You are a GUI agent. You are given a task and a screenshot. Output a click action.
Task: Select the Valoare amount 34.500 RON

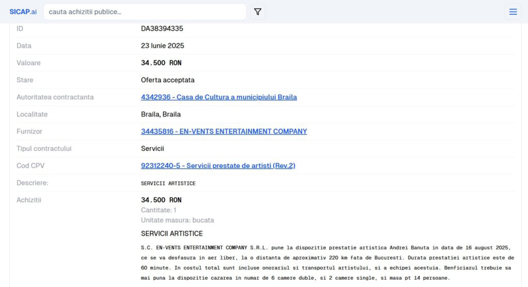[x=161, y=63]
